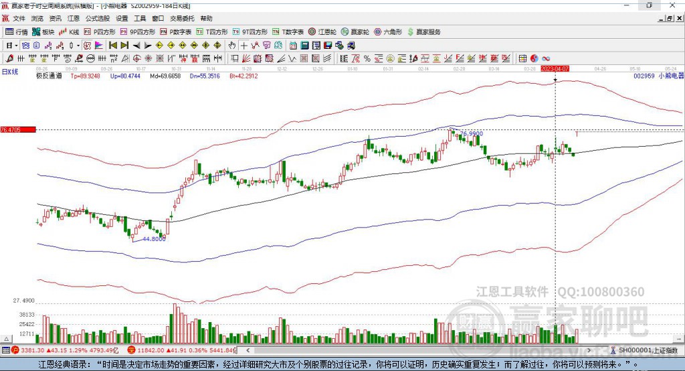Image resolution: width=685 pixels, height=371 pixels.
Task: Open the 交易委托 menu
Action: 182,18
